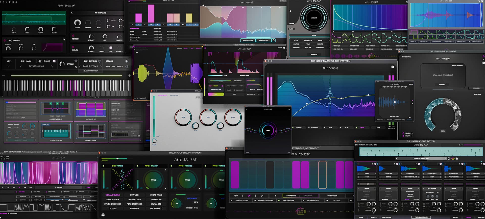Switch to LOOP MODE
The image size is (485, 219).
(291, 196)
